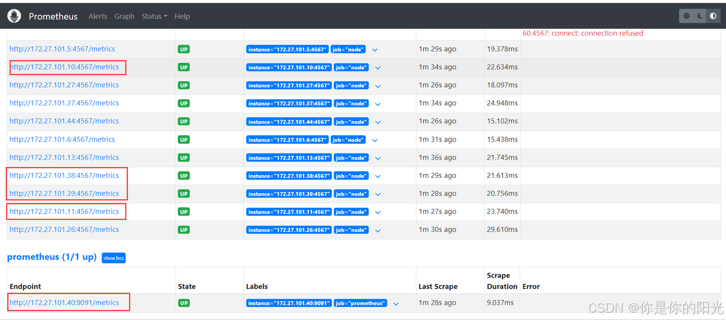Screen dimensions: 726x320
Task: Open endpoint http://172.27.101.6:4567/metrics
Action: pos(62,139)
